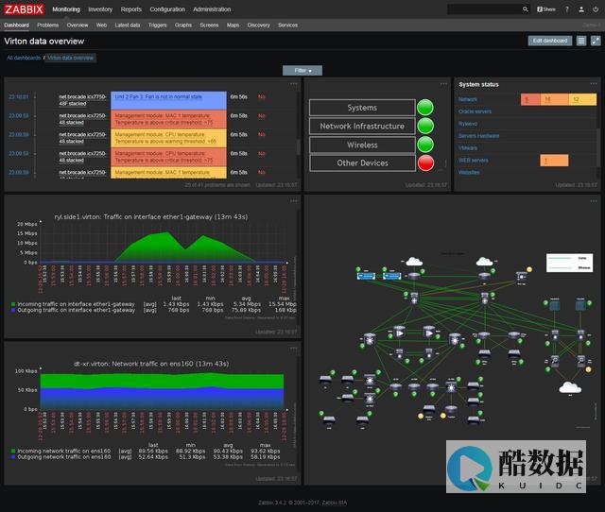The width and height of the screenshot is (605, 512).
Task: Open the Servers Hardware host group link
Action: [479, 136]
